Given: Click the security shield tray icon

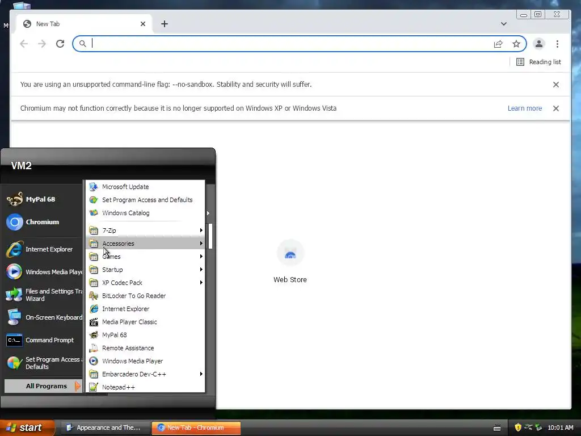Looking at the screenshot, I should (x=518, y=427).
